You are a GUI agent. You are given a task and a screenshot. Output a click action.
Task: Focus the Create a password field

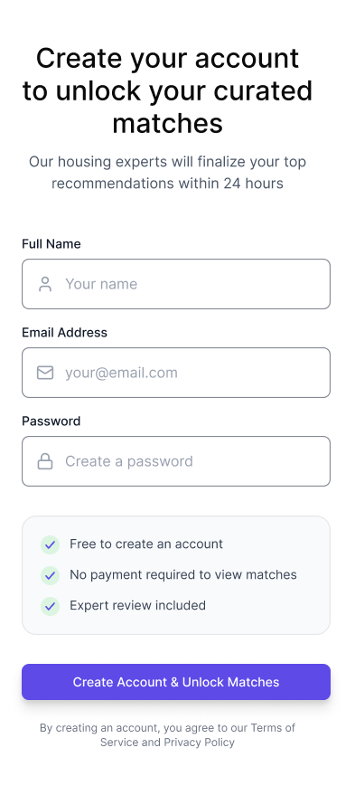(176, 461)
